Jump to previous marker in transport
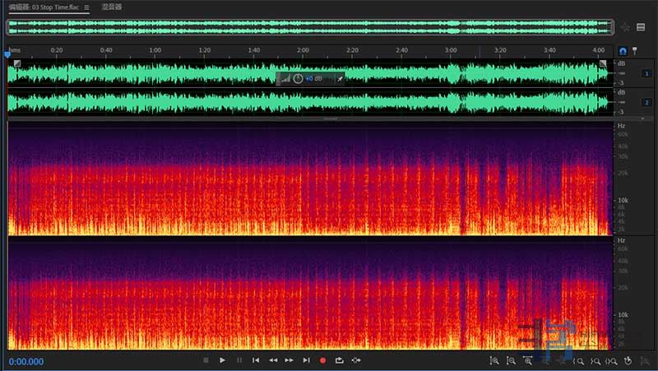658x371 pixels. tap(256, 360)
